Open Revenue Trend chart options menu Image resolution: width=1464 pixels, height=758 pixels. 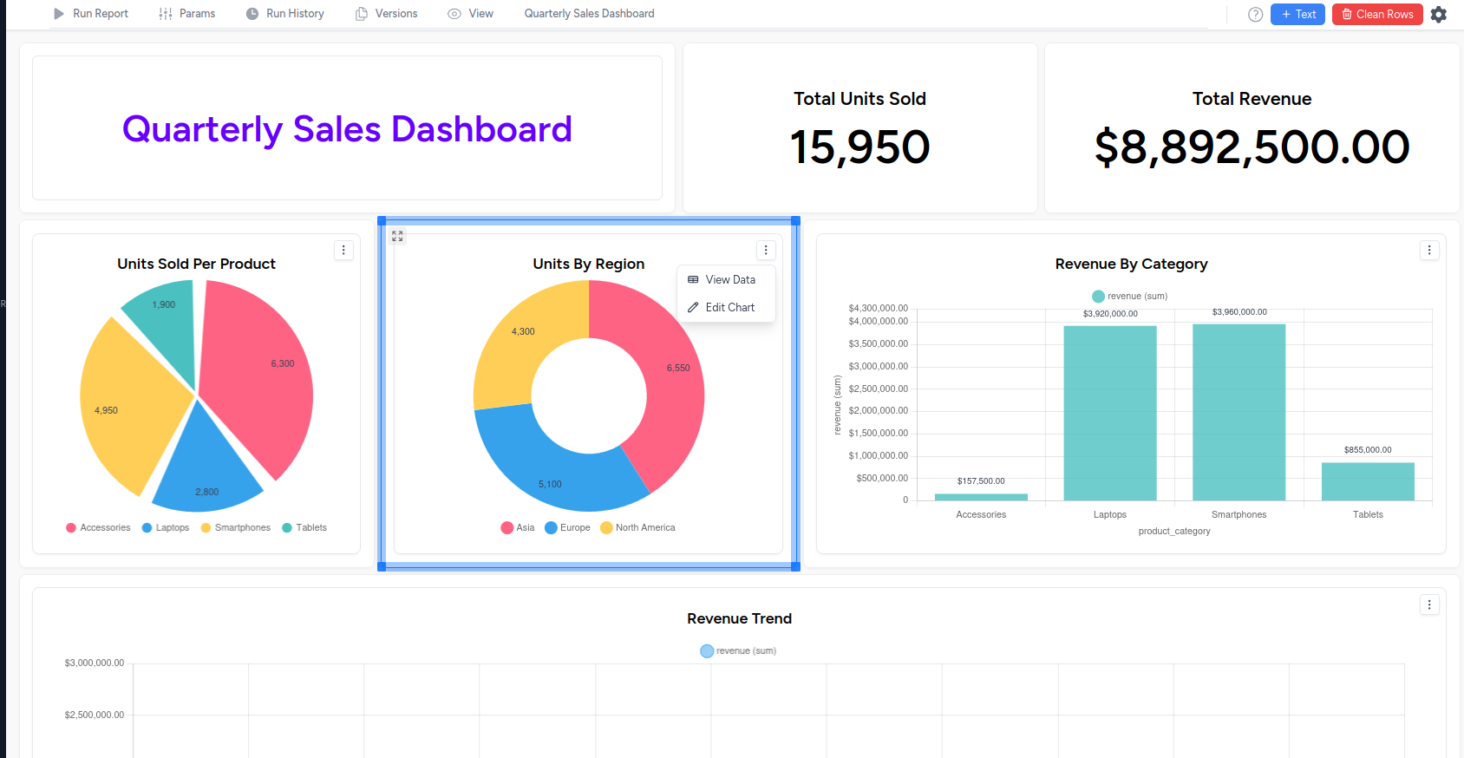point(1429,604)
